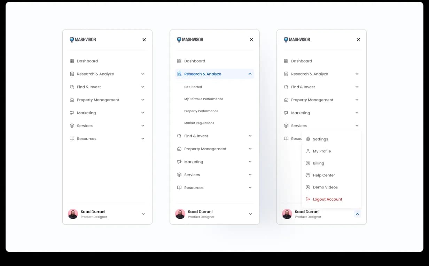This screenshot has height=266, width=429.
Task: Click Marketing label in the middle panel
Action: [194, 162]
